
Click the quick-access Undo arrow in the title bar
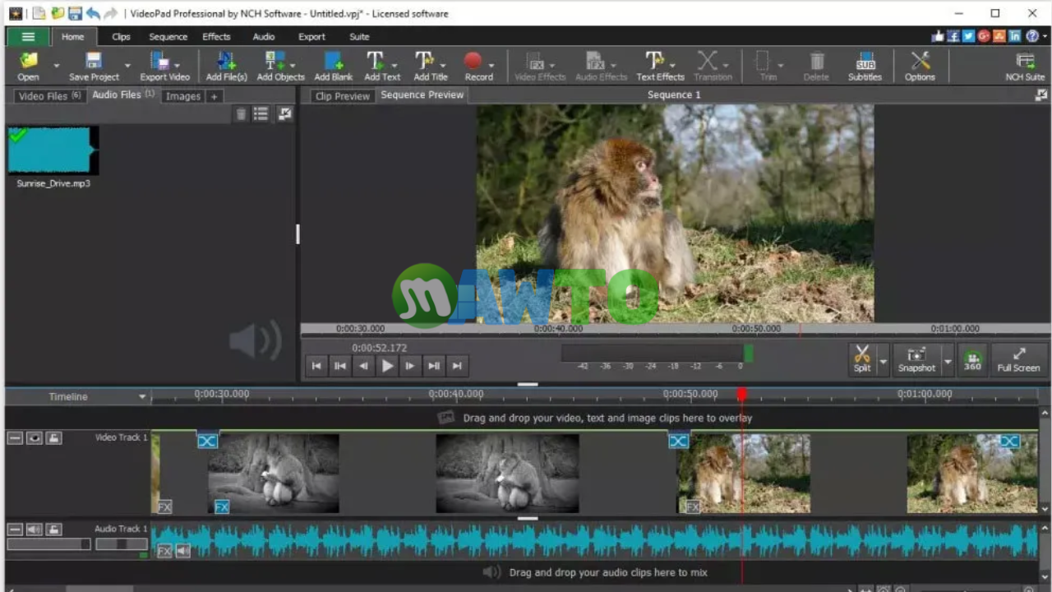tap(92, 13)
